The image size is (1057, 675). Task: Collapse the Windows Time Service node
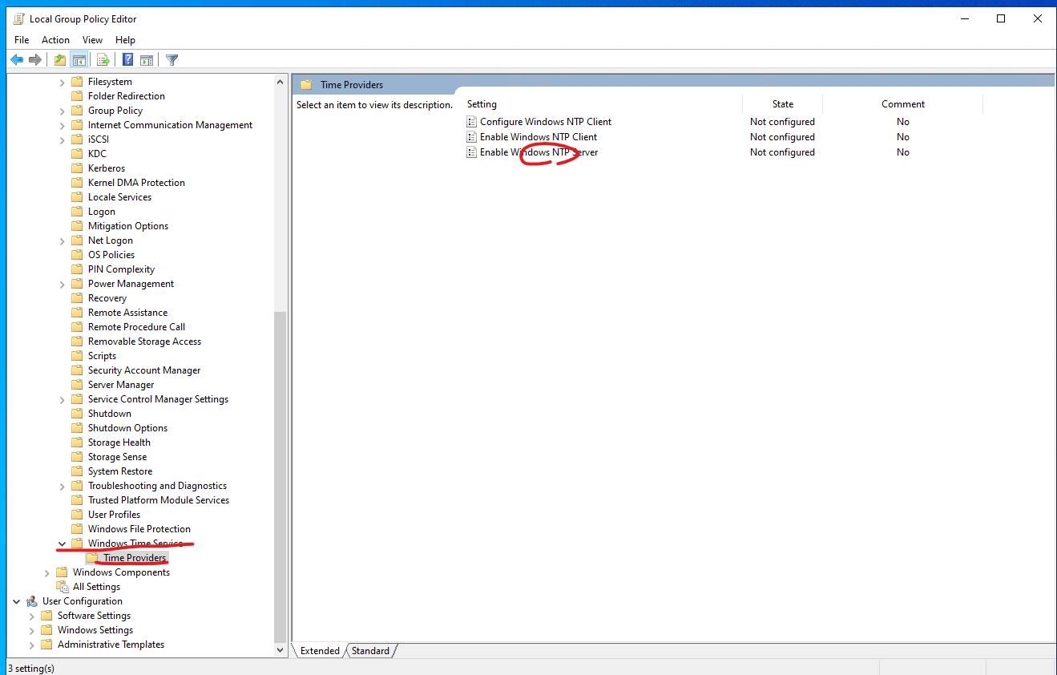coord(63,544)
